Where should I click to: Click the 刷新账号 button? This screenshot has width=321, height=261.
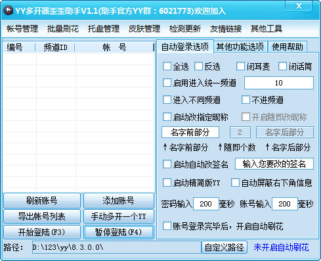coord(42,201)
